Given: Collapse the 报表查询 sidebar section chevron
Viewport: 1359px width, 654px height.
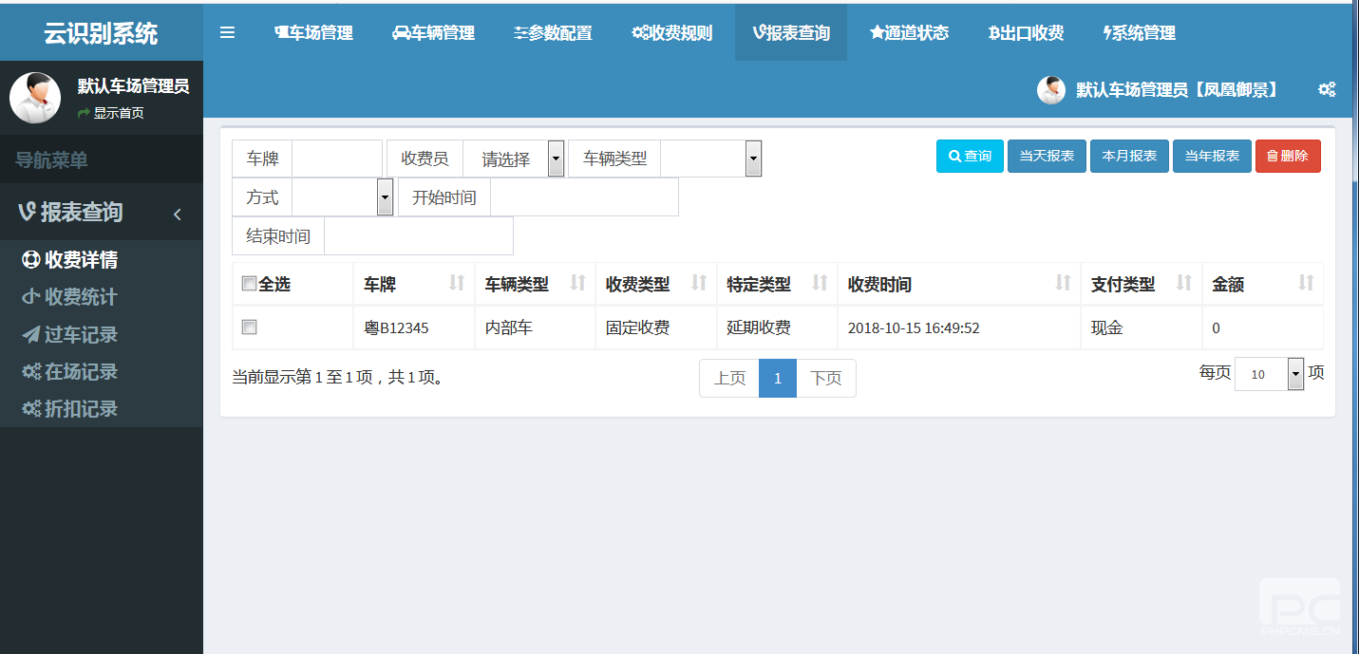Looking at the screenshot, I should [x=178, y=215].
